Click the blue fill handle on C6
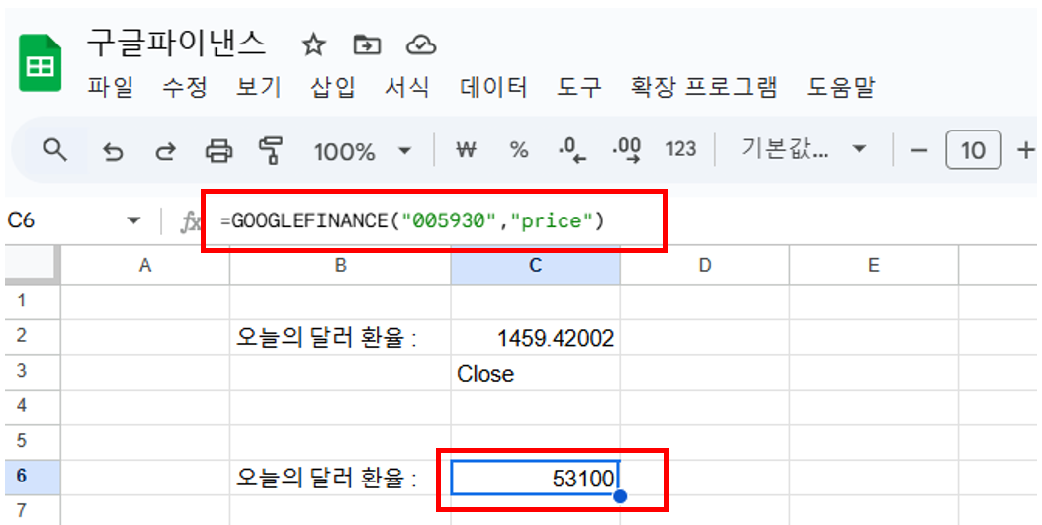Image resolution: width=1042 pixels, height=525 pixels. point(620,495)
